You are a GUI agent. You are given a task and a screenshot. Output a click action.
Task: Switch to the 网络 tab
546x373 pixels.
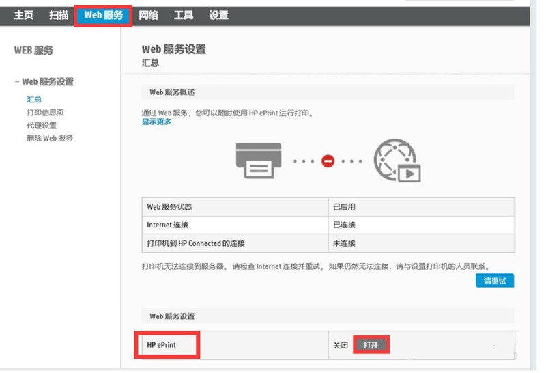(x=148, y=15)
